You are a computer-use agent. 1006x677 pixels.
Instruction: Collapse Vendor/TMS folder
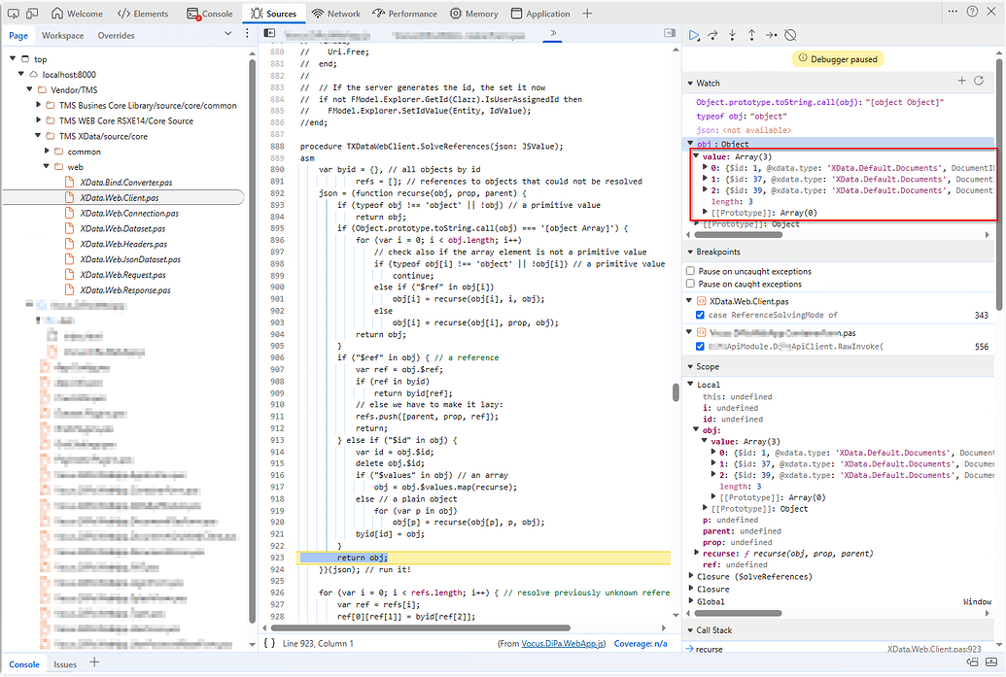coord(29,89)
